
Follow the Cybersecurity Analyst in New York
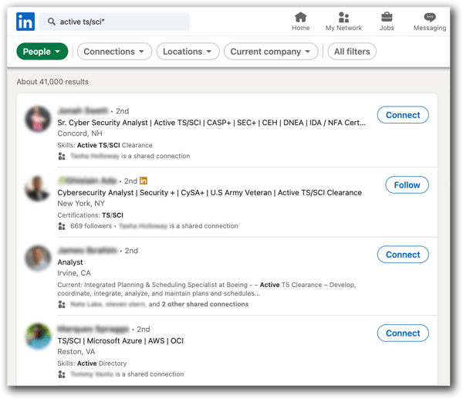[407, 185]
